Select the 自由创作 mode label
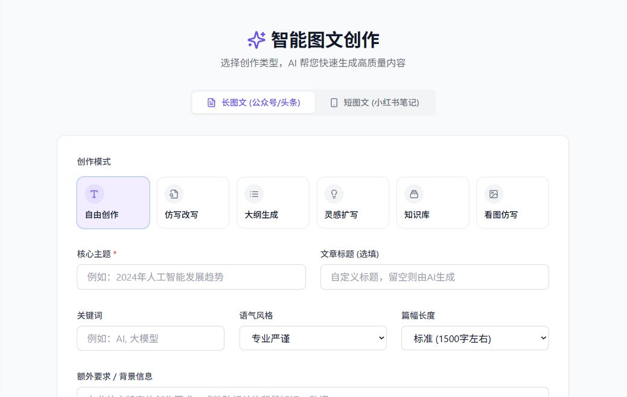Screen dimensions: 627x397 point(101,215)
